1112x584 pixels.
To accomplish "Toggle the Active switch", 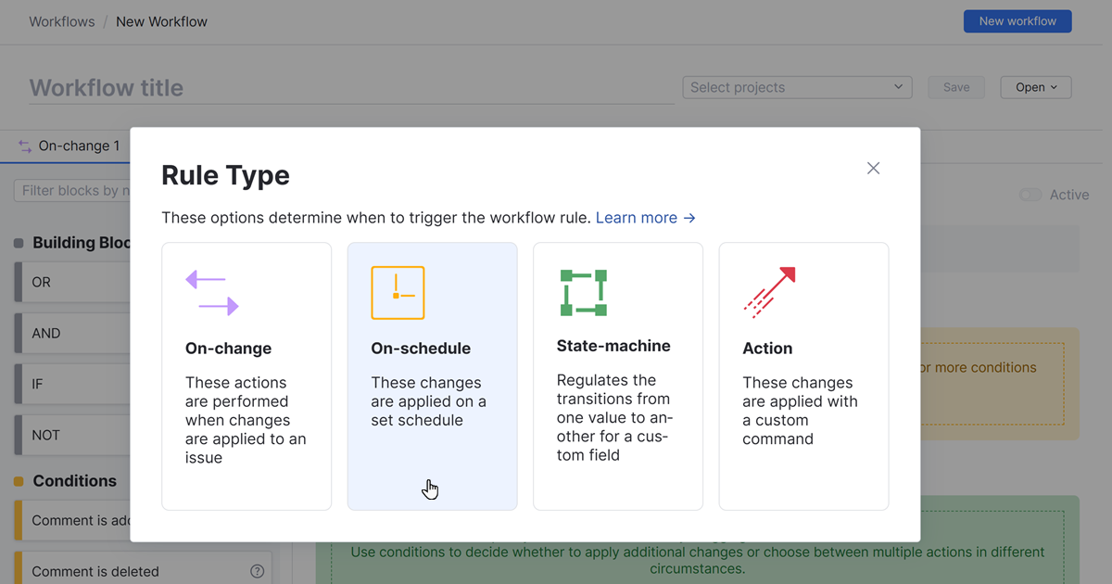I will coord(1030,195).
